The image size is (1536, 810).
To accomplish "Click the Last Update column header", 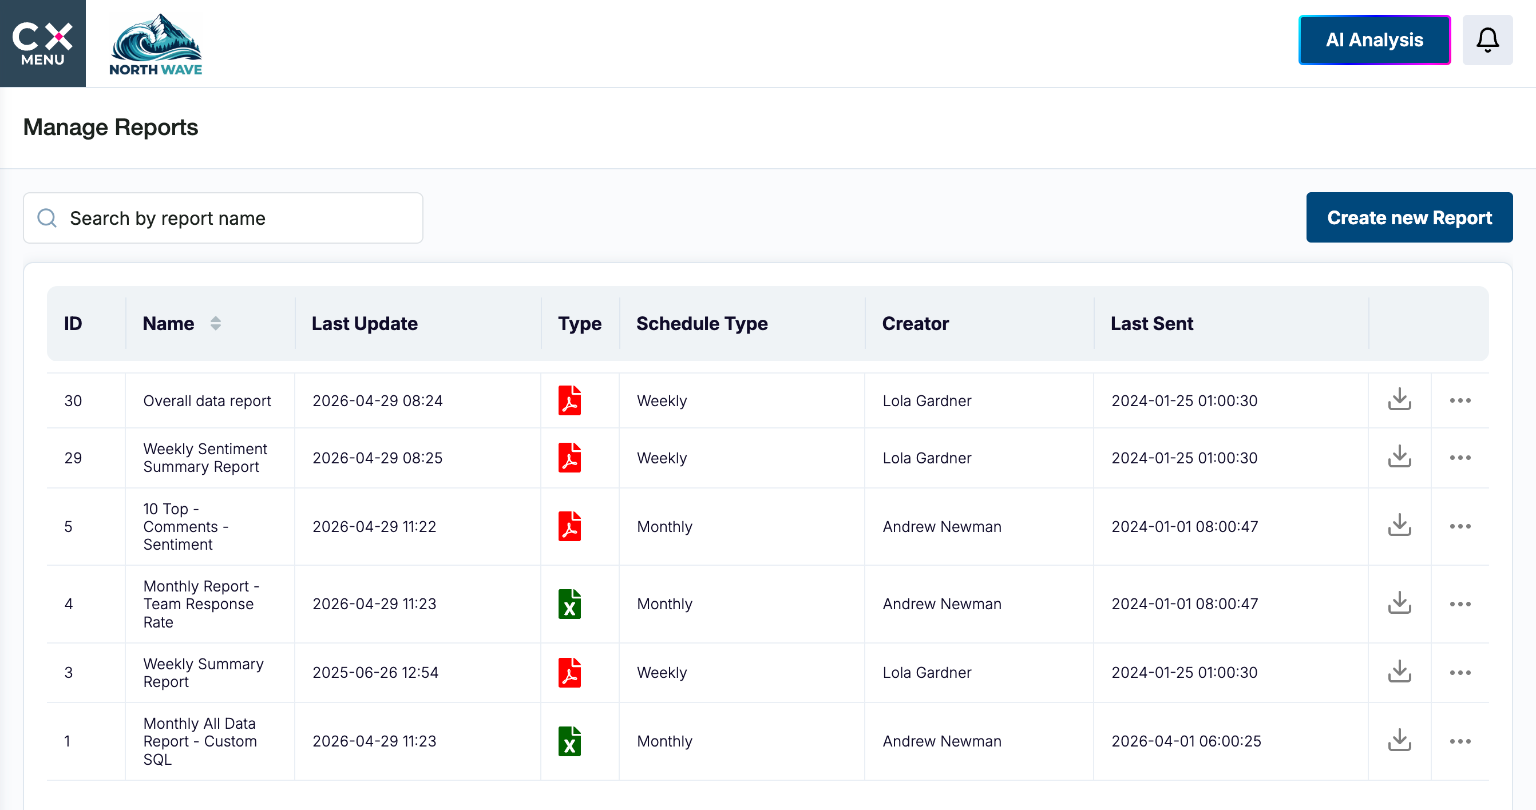I will click(x=365, y=324).
